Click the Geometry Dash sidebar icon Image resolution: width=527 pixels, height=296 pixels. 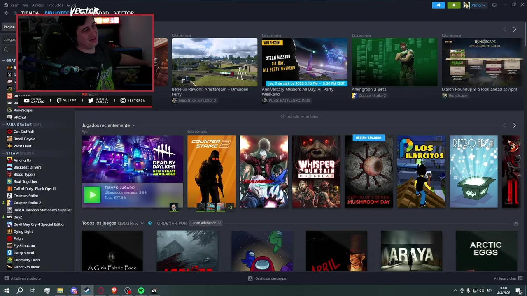(9, 260)
